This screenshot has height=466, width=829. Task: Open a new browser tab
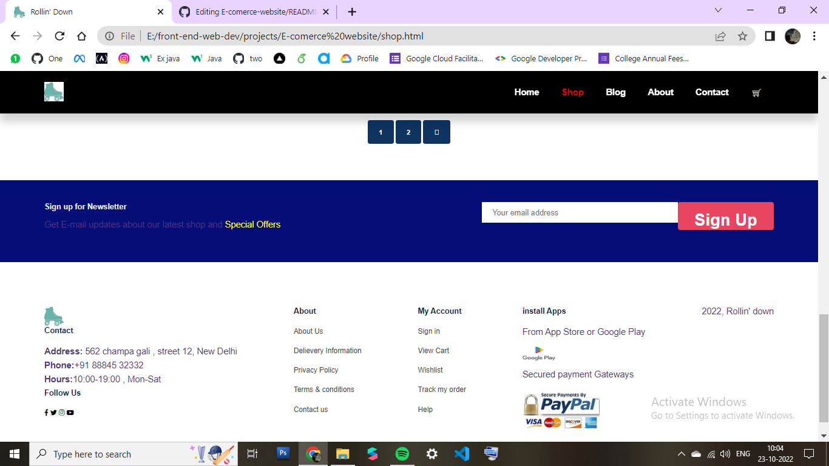352,12
